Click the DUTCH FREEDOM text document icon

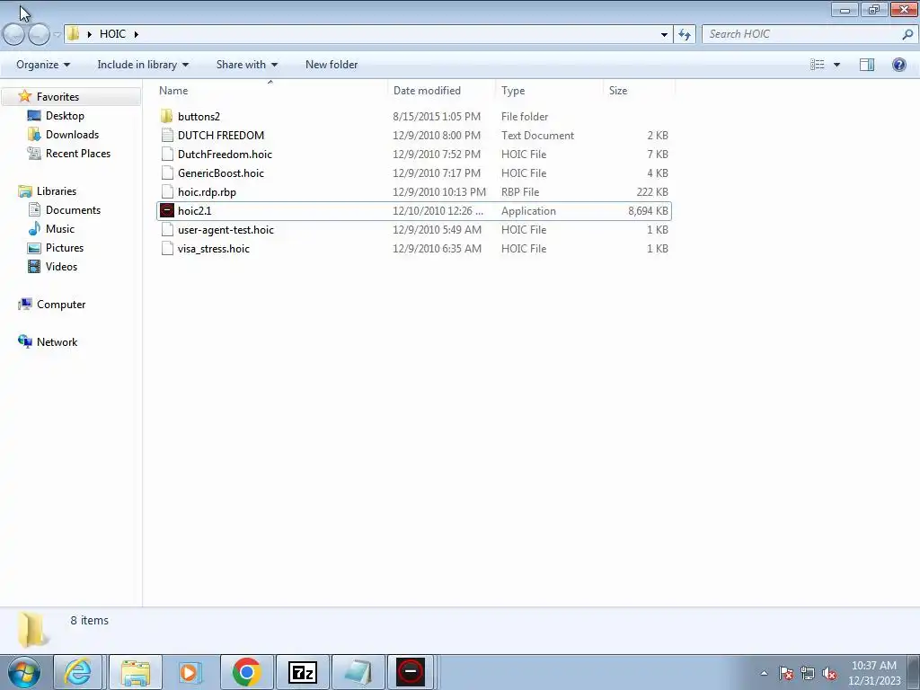pyautogui.click(x=167, y=135)
